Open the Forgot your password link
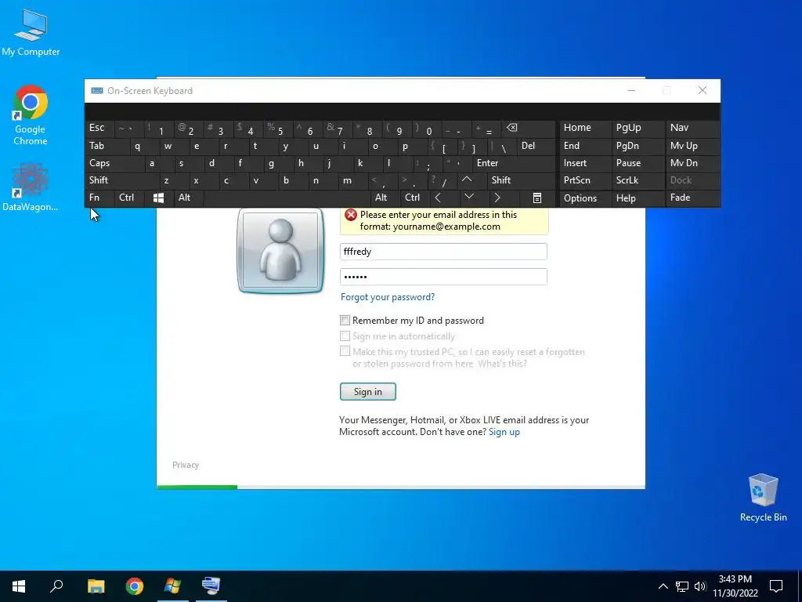 pyautogui.click(x=388, y=297)
